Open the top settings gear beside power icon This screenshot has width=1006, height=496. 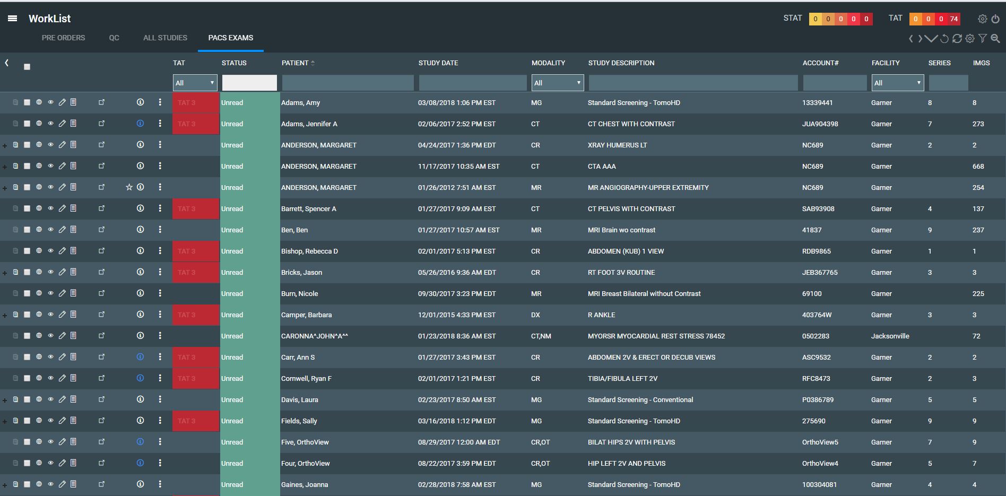coord(983,19)
